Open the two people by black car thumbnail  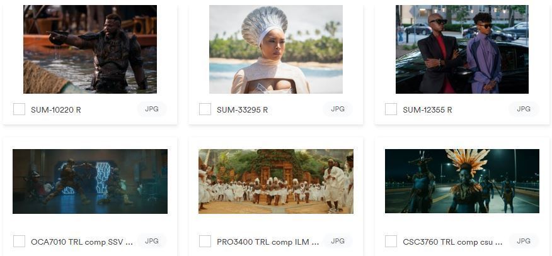pyautogui.click(x=462, y=49)
